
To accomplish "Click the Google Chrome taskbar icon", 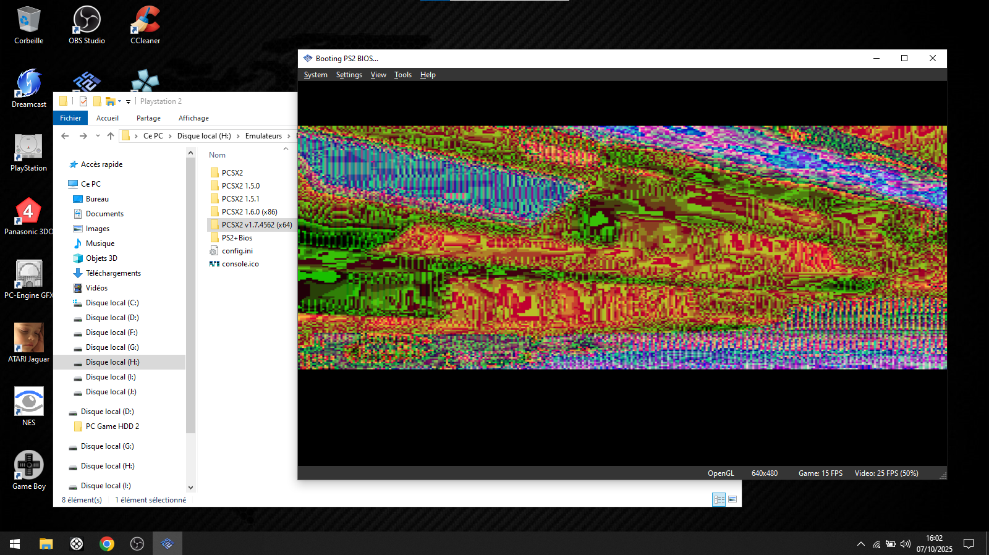I will [107, 544].
